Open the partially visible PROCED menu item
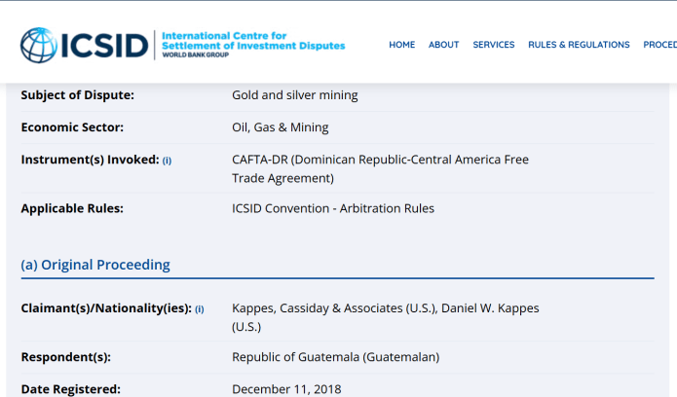The image size is (677, 397). (659, 45)
